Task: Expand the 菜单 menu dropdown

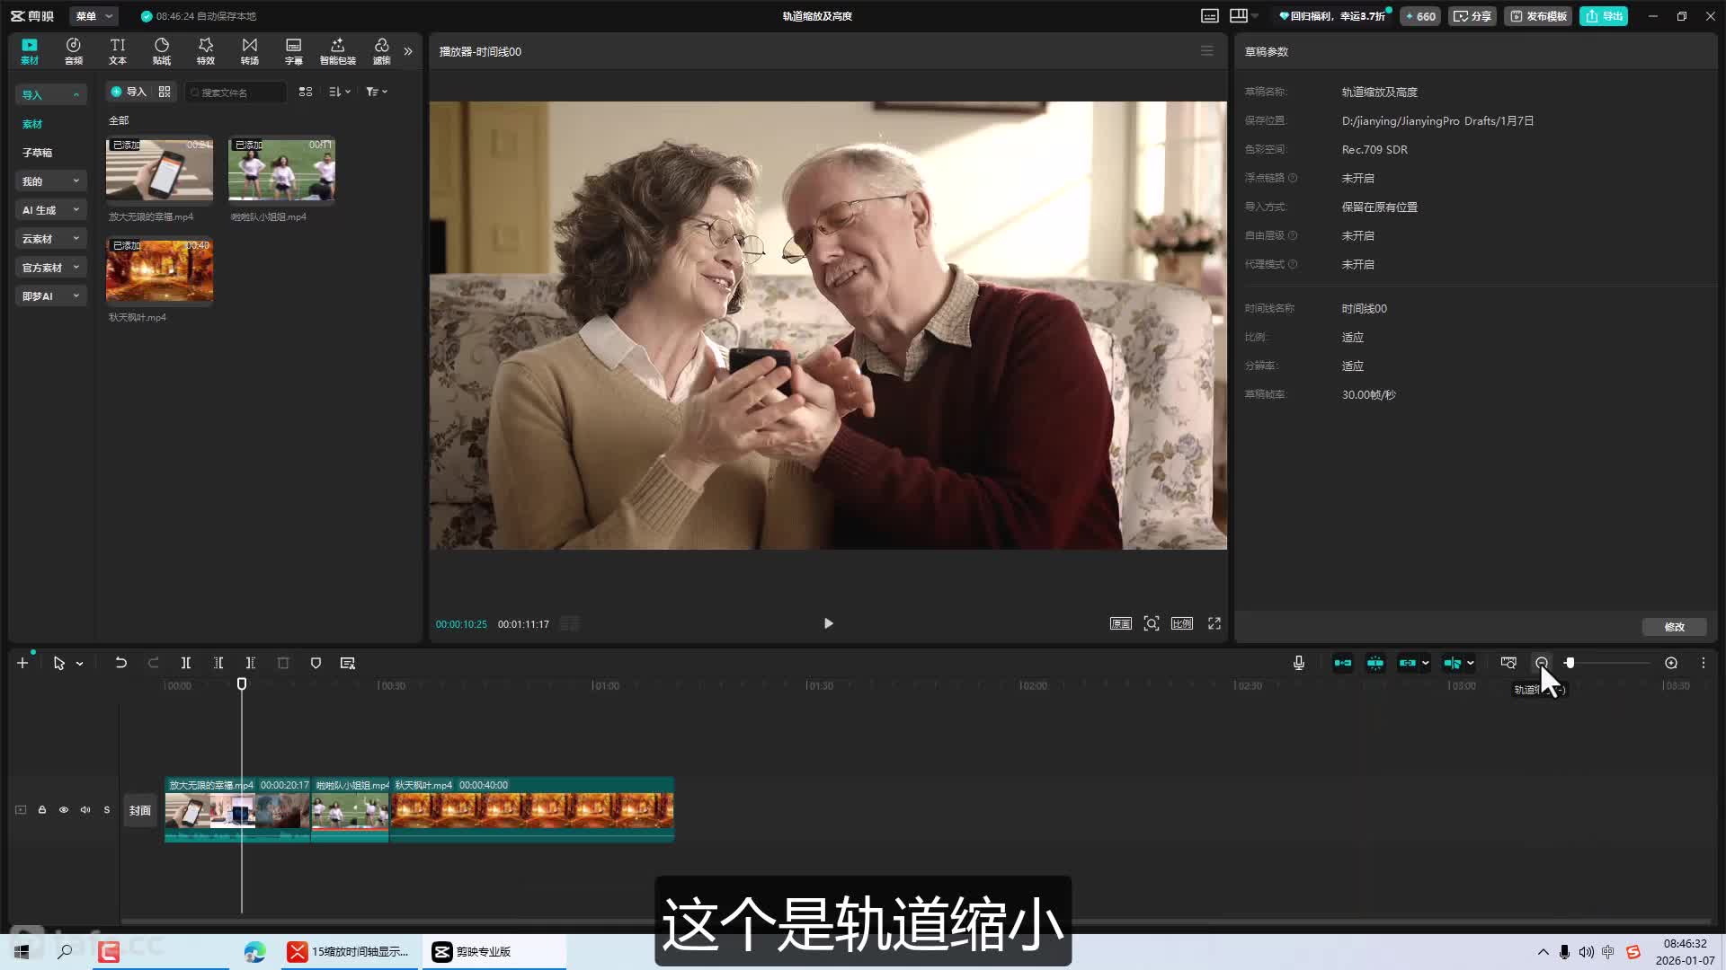Action: (x=93, y=16)
